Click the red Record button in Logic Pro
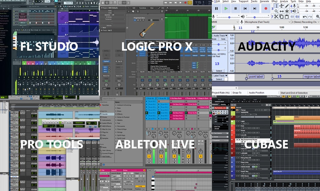Image resolution: width=320 pixels, height=191 pixels. coord(185,3)
